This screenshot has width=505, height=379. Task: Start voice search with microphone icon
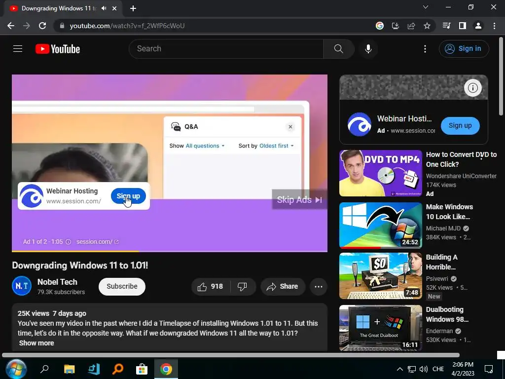[x=368, y=49]
